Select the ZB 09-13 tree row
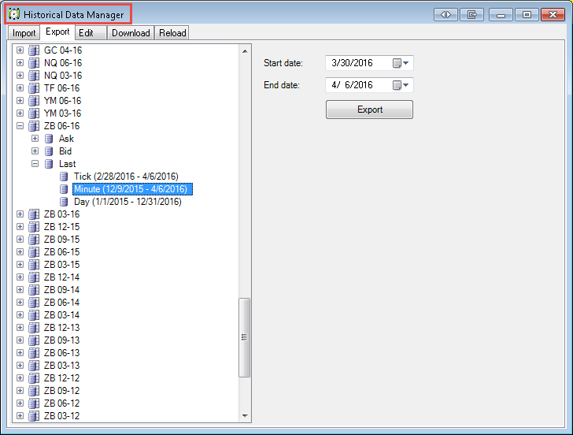 61,340
